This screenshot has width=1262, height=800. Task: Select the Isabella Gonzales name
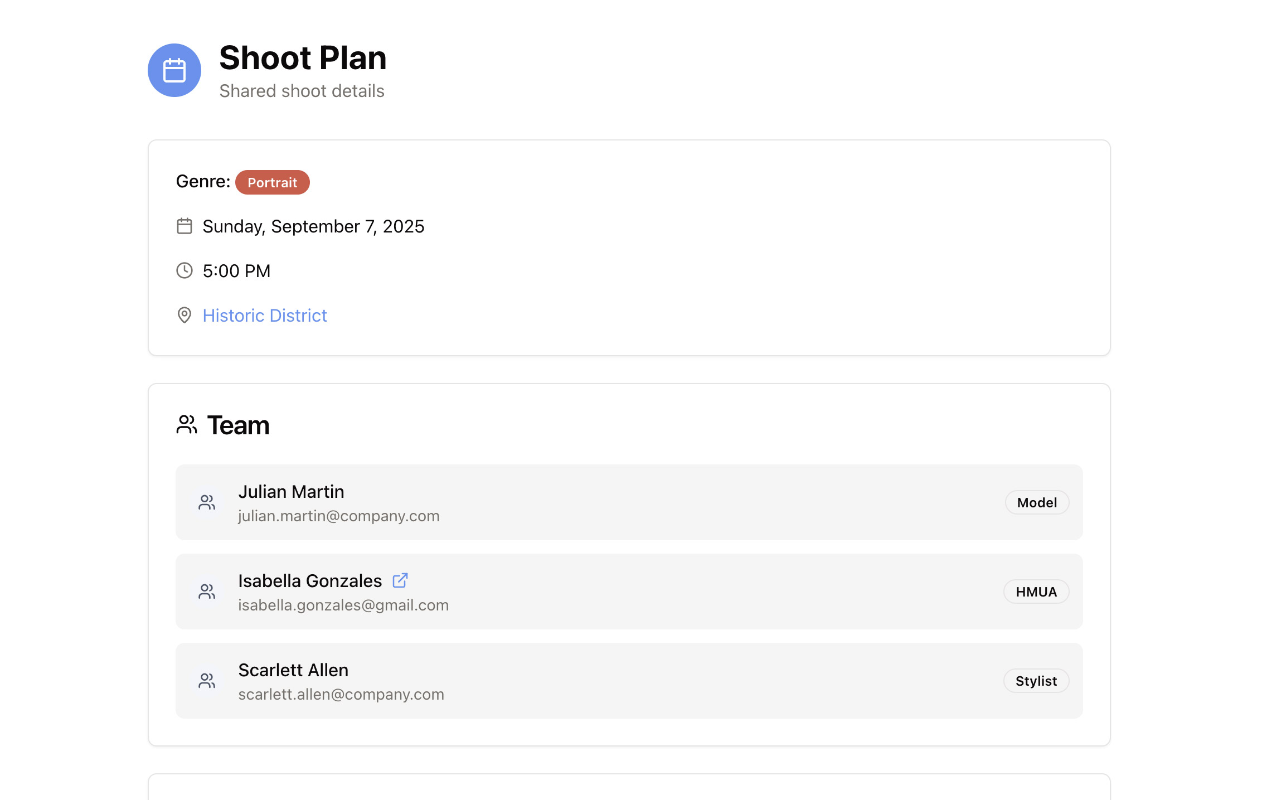[310, 581]
